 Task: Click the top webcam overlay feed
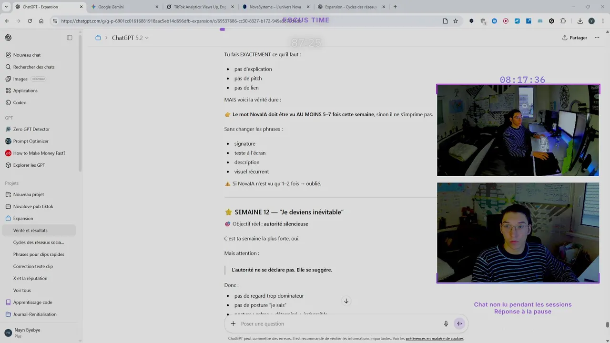tap(518, 131)
